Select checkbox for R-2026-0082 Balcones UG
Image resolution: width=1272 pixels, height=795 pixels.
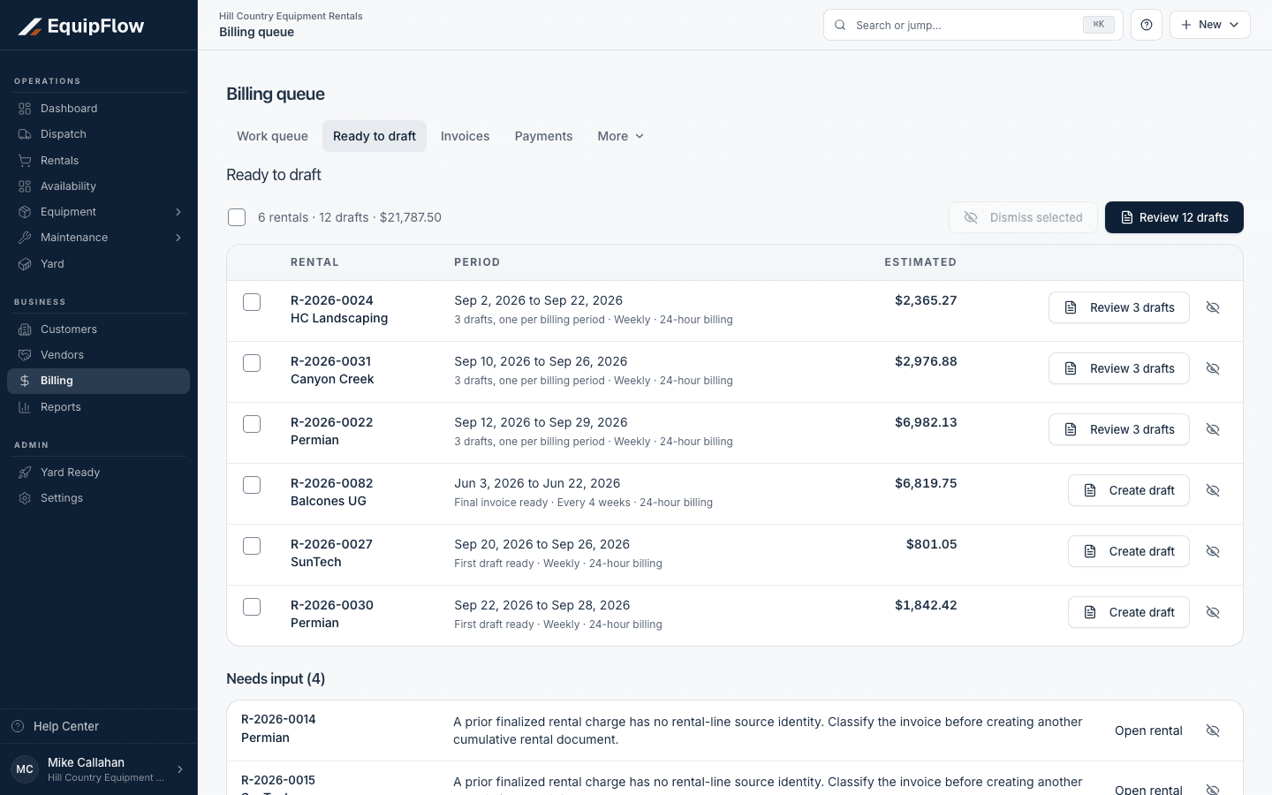252,485
